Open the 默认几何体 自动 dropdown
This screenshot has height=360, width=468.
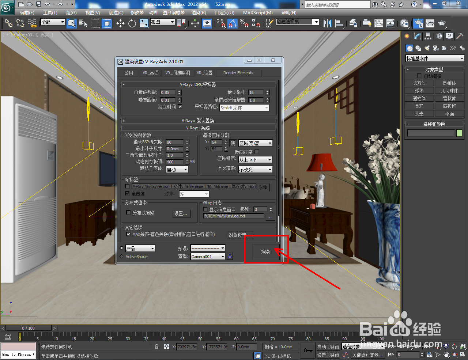coord(177,170)
